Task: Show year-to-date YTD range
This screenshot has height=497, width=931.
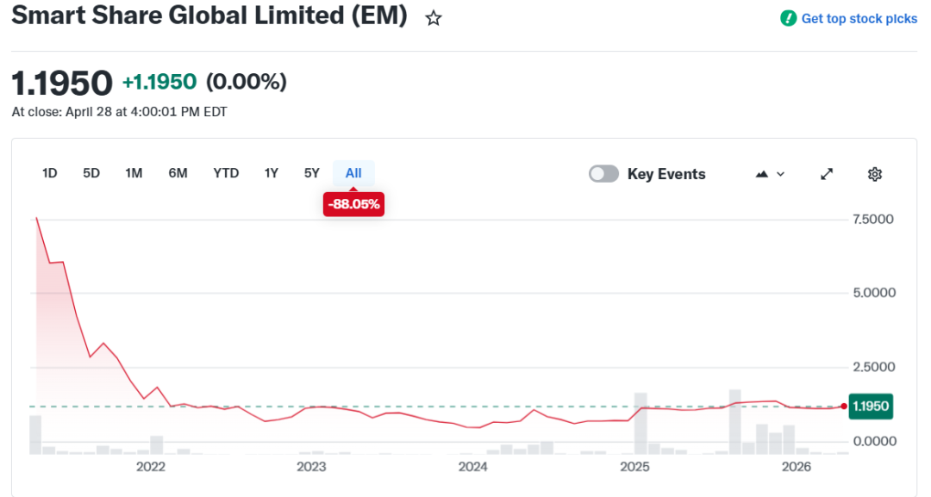Action: tap(226, 173)
